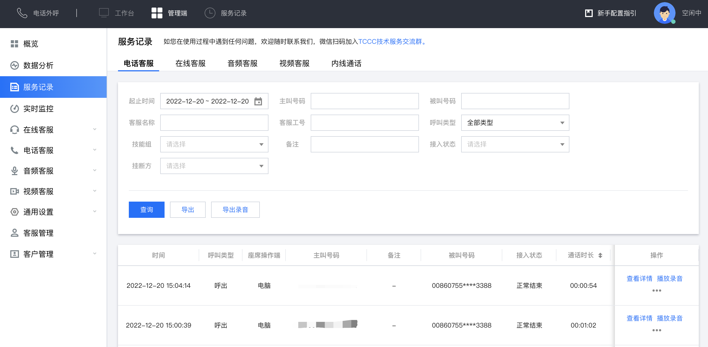Open the 挂断方 dropdown
This screenshot has height=347, width=708.
214,166
